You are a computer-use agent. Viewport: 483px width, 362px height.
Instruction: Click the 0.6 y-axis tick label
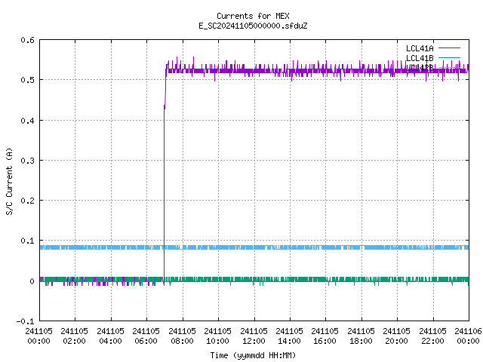pyautogui.click(x=27, y=40)
